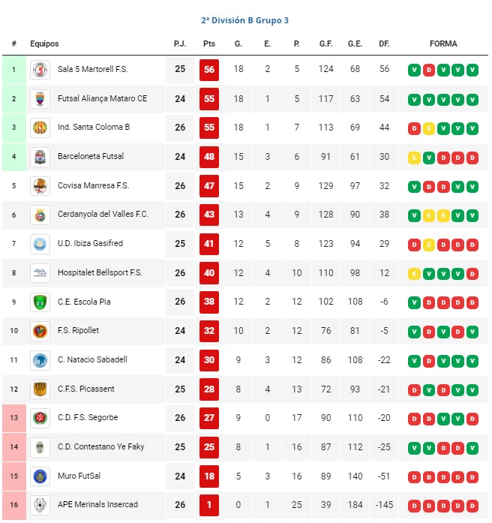Open the Cerdanyola del Valles F.C. team page
Viewport: 492px width, 523px height.
(103, 214)
